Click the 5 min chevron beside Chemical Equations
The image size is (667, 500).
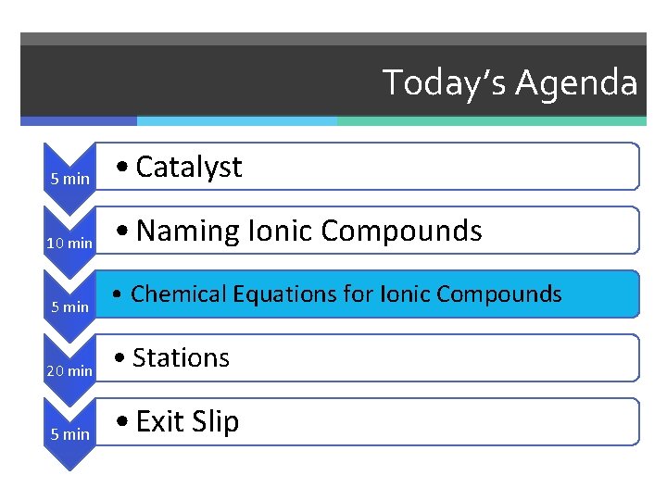click(69, 306)
